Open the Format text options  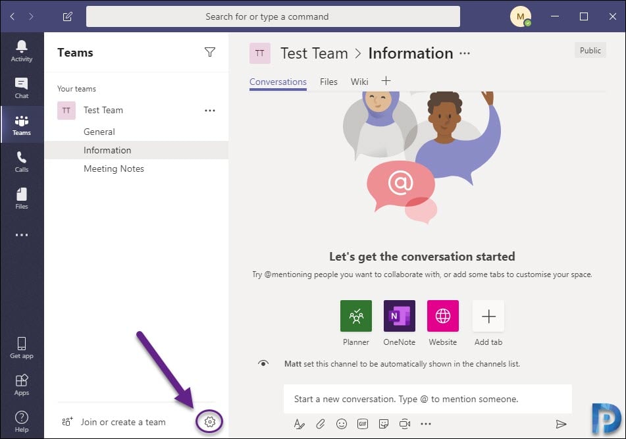click(x=299, y=424)
